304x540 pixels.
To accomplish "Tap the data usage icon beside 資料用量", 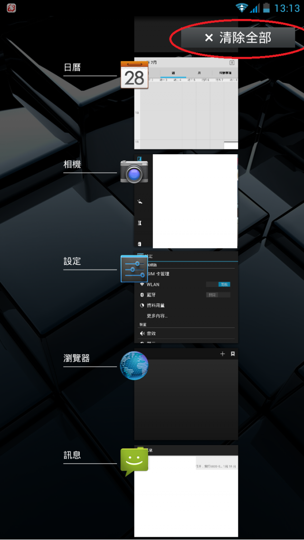I will coord(142,306).
